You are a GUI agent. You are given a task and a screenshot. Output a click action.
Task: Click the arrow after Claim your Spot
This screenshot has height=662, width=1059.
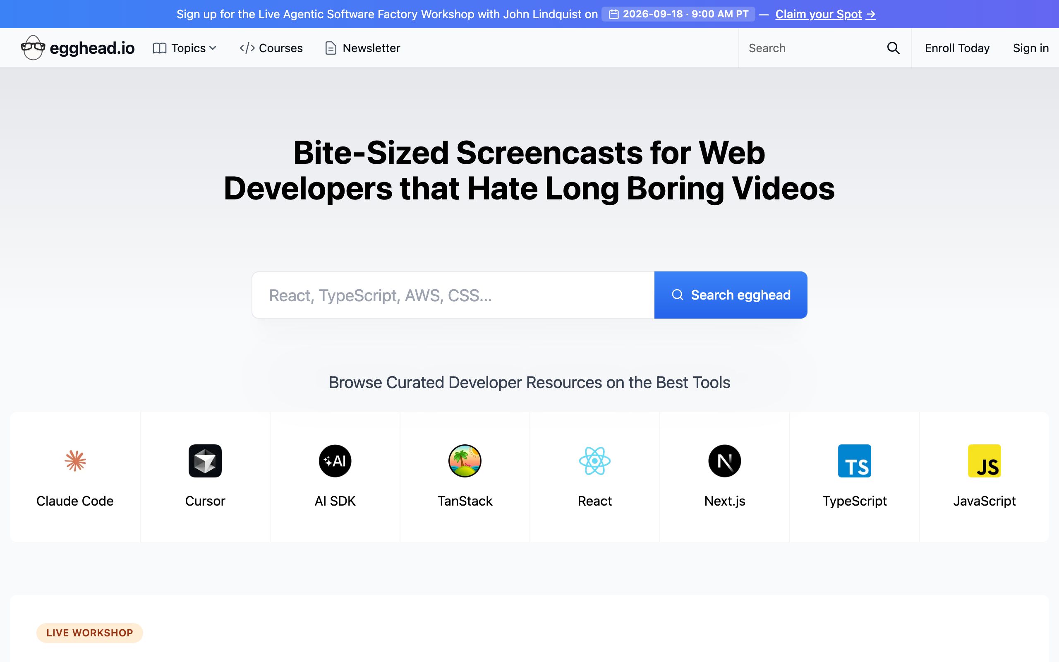click(870, 14)
